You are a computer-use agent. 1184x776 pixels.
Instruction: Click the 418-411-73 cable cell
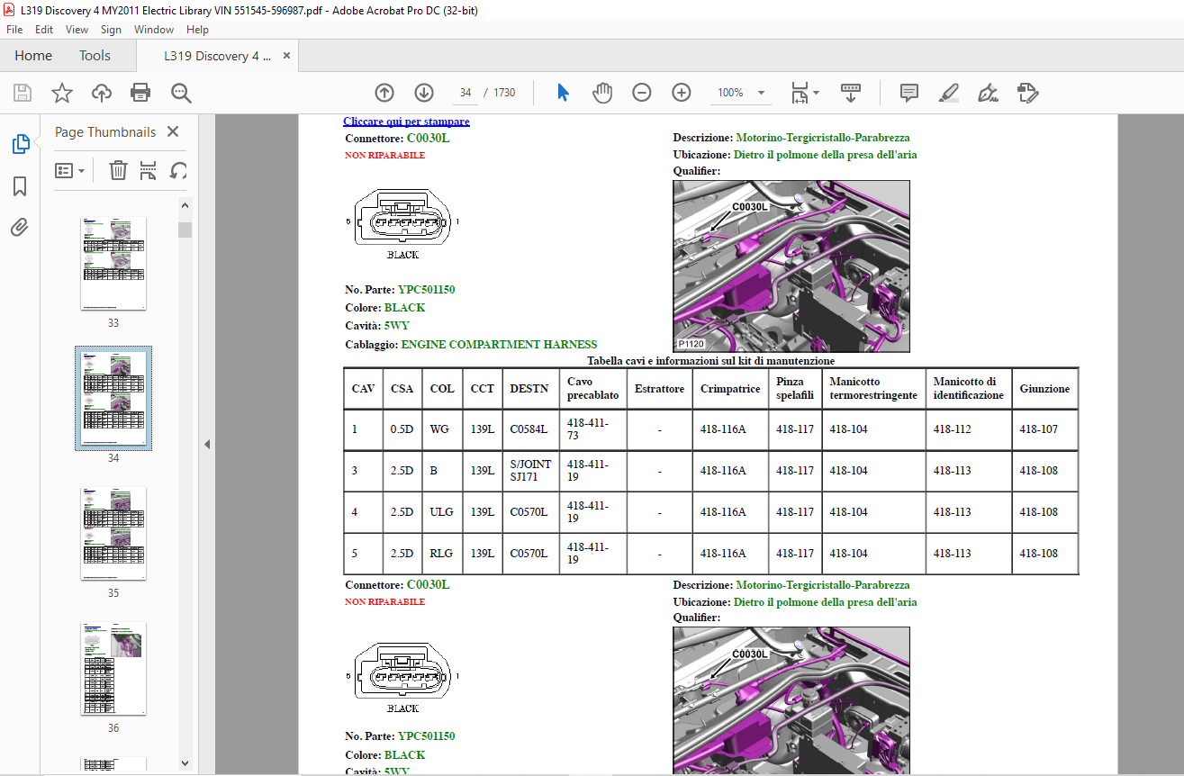[x=593, y=429]
